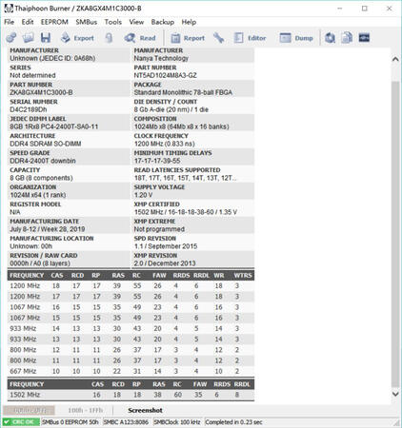Viewport: 402px width, 428px height.
Task: Click 2.0 / December 2013 XMP revision
Action: tap(165, 263)
